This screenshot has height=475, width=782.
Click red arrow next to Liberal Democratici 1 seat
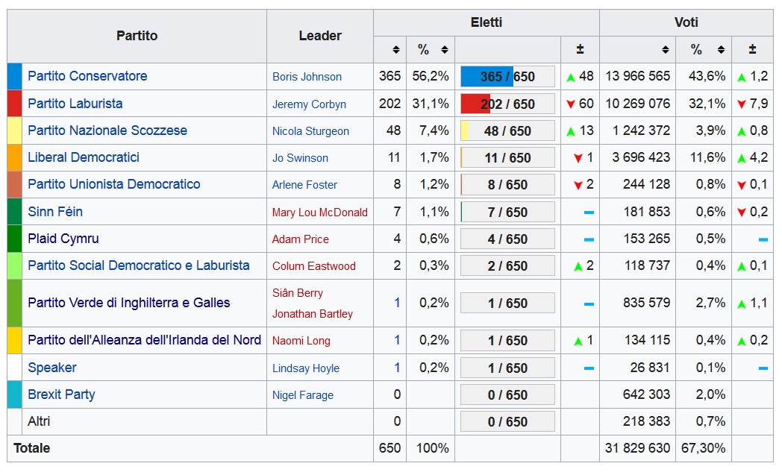click(x=578, y=158)
